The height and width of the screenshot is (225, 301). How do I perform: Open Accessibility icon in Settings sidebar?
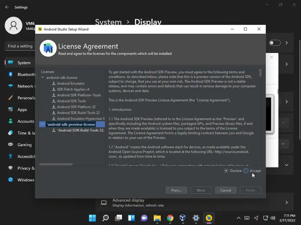tap(11, 156)
